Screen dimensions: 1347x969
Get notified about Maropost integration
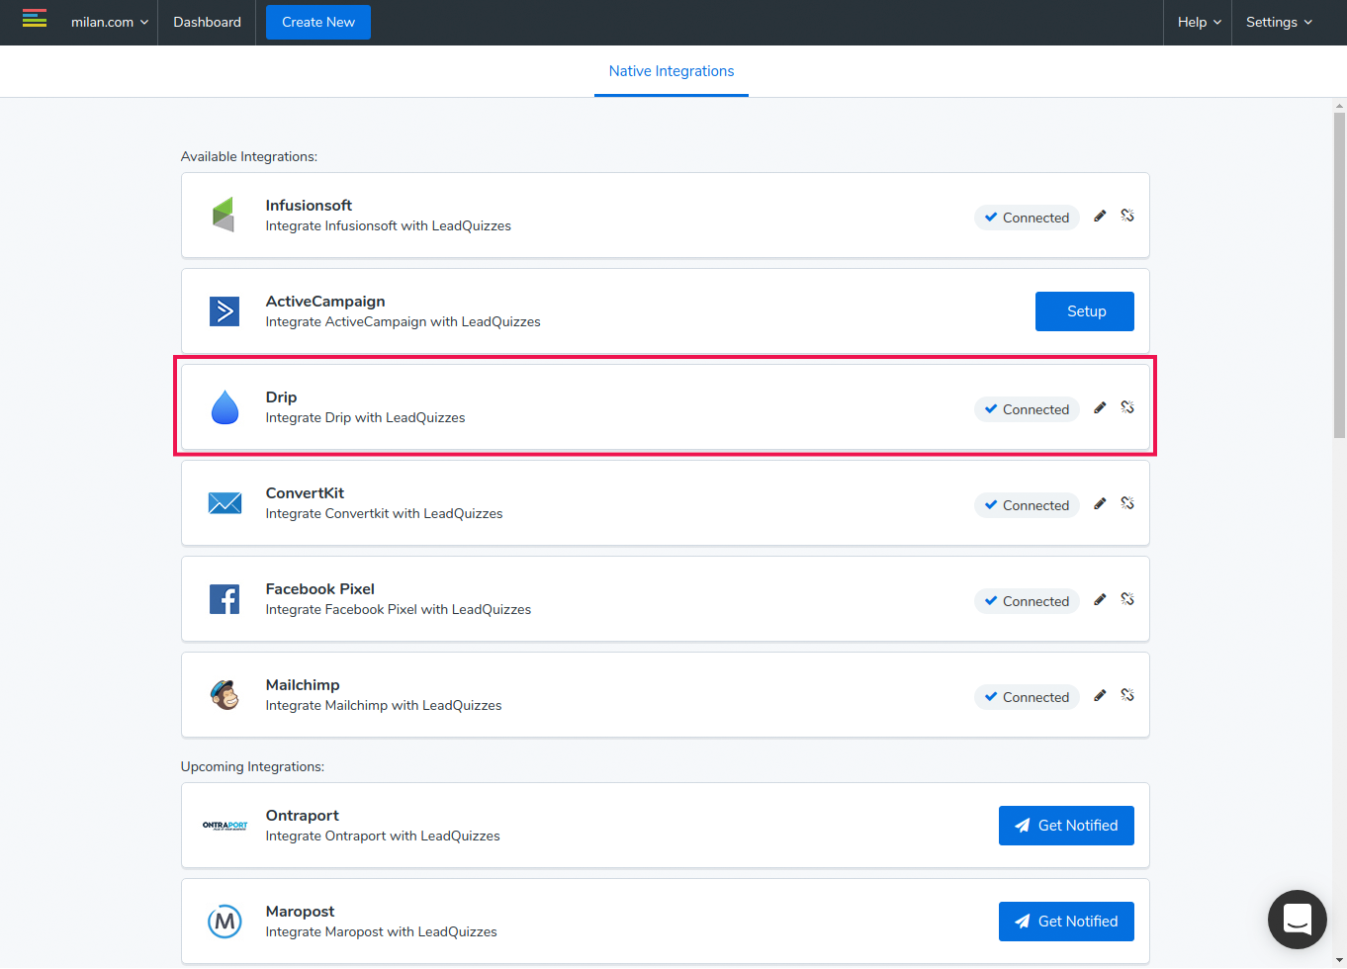tap(1066, 922)
